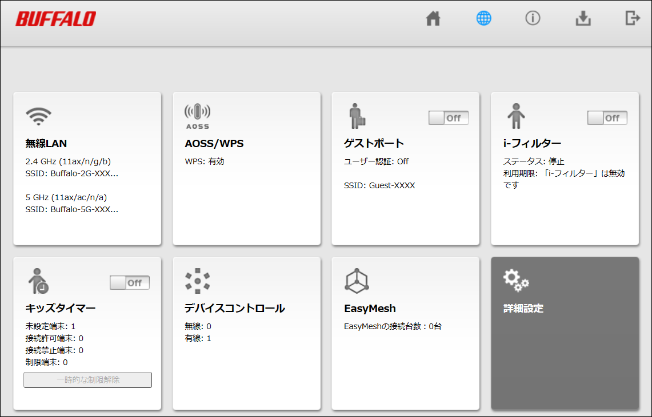Open the Internet globe icon
652x417 pixels.
coord(483,18)
